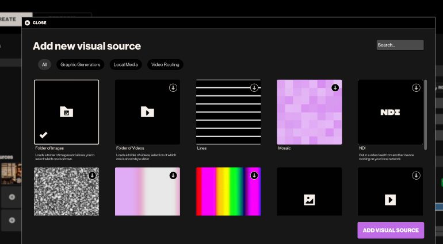Viewport: 443px width, 244px height.
Task: Show Video Routing sources
Action: [x=165, y=65]
